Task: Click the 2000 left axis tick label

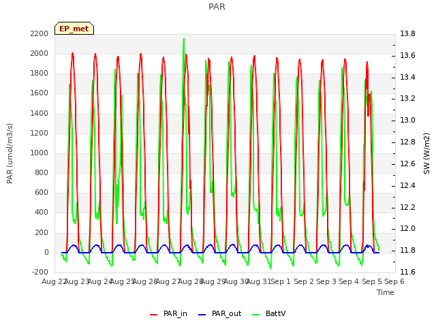Action: coord(40,54)
